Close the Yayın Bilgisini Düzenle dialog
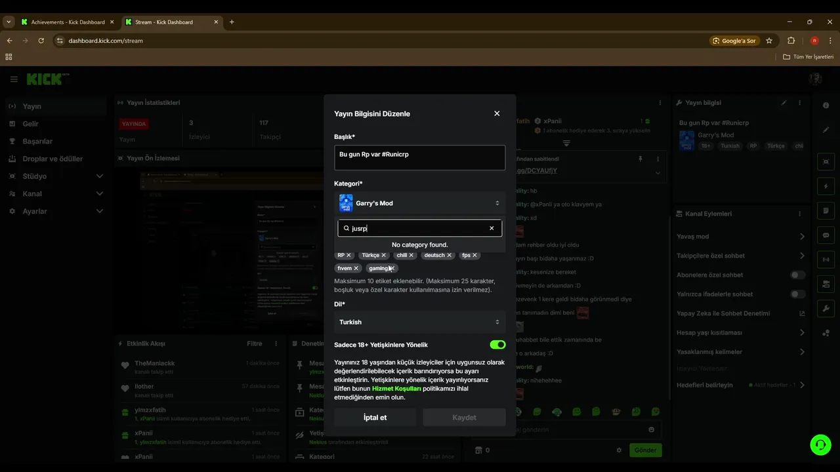Screen dimensions: 840x472 point(497,113)
